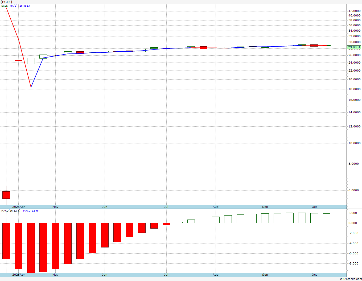362x281 pixels.
Task: Click the last green MACD bar at far right
Action: pos(327,218)
